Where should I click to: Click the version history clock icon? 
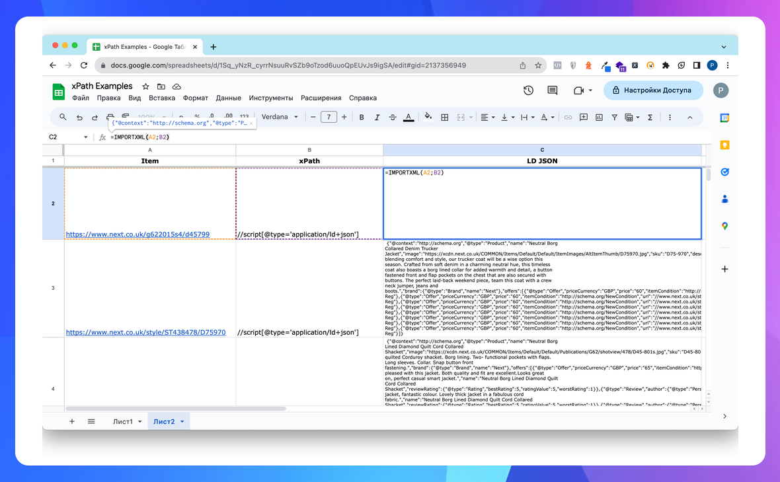[x=528, y=90]
